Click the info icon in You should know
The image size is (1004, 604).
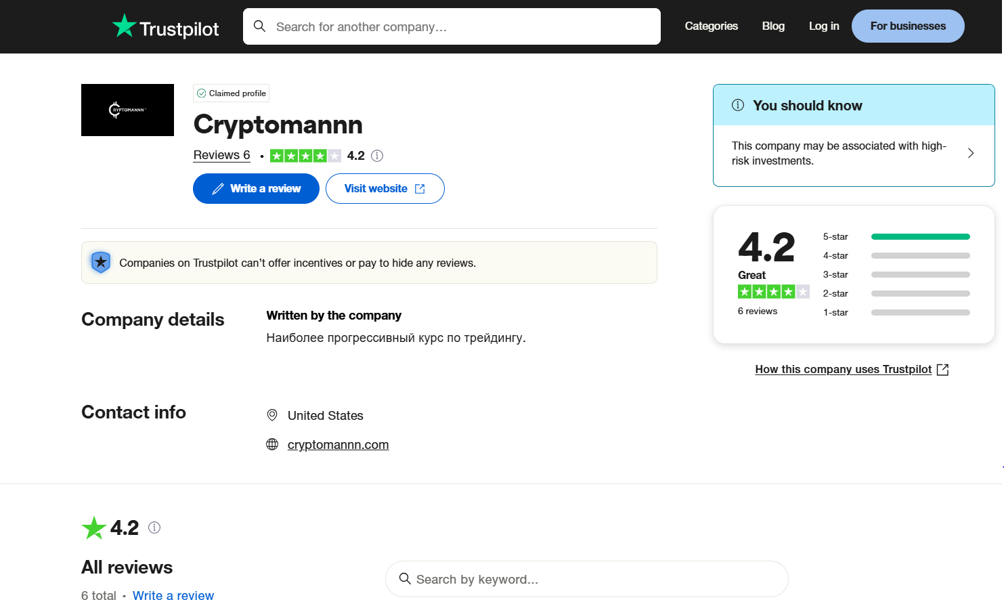[x=738, y=105]
